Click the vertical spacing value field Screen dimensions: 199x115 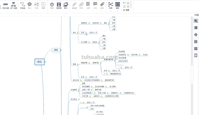pos(128,7)
